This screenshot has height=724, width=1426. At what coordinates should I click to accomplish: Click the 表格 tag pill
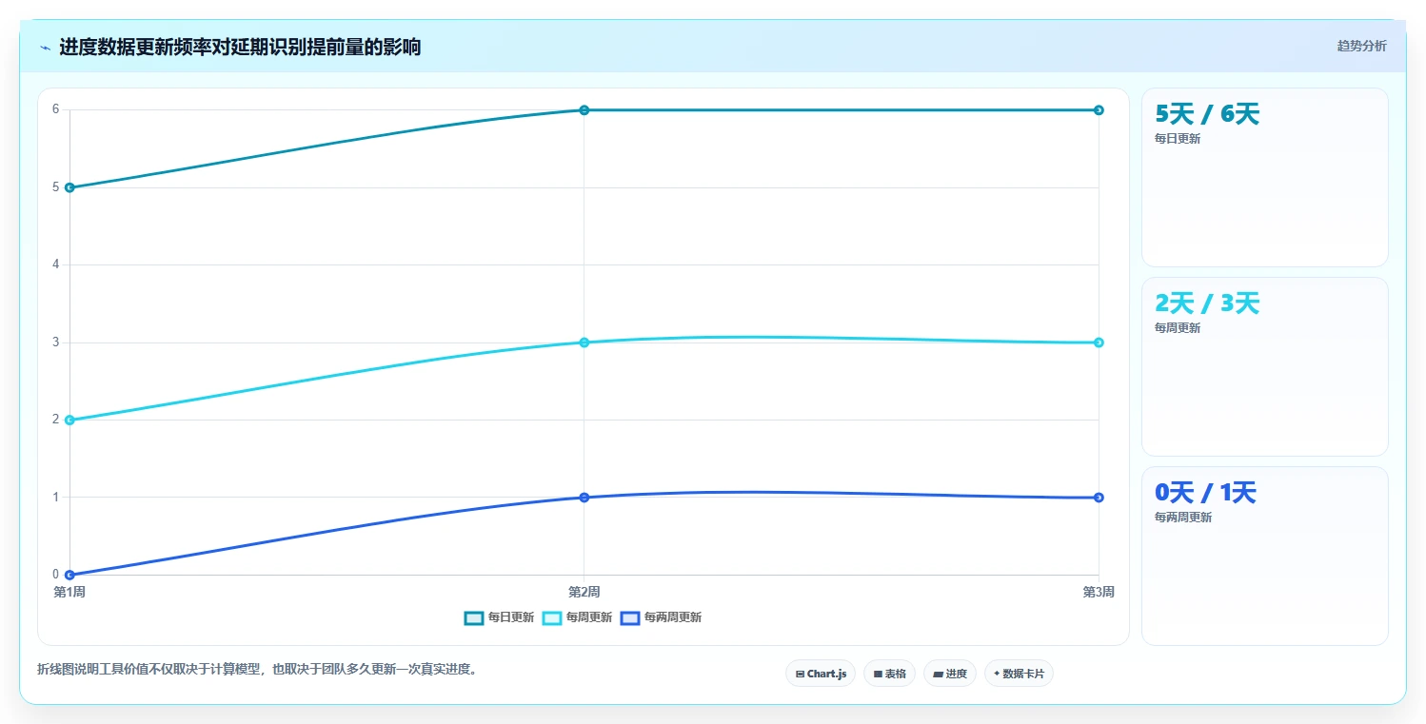tap(889, 674)
